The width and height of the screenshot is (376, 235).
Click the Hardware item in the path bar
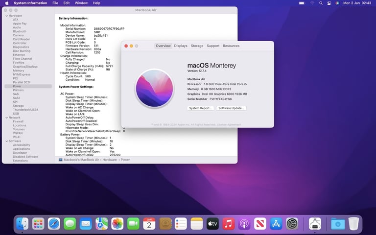(110, 160)
